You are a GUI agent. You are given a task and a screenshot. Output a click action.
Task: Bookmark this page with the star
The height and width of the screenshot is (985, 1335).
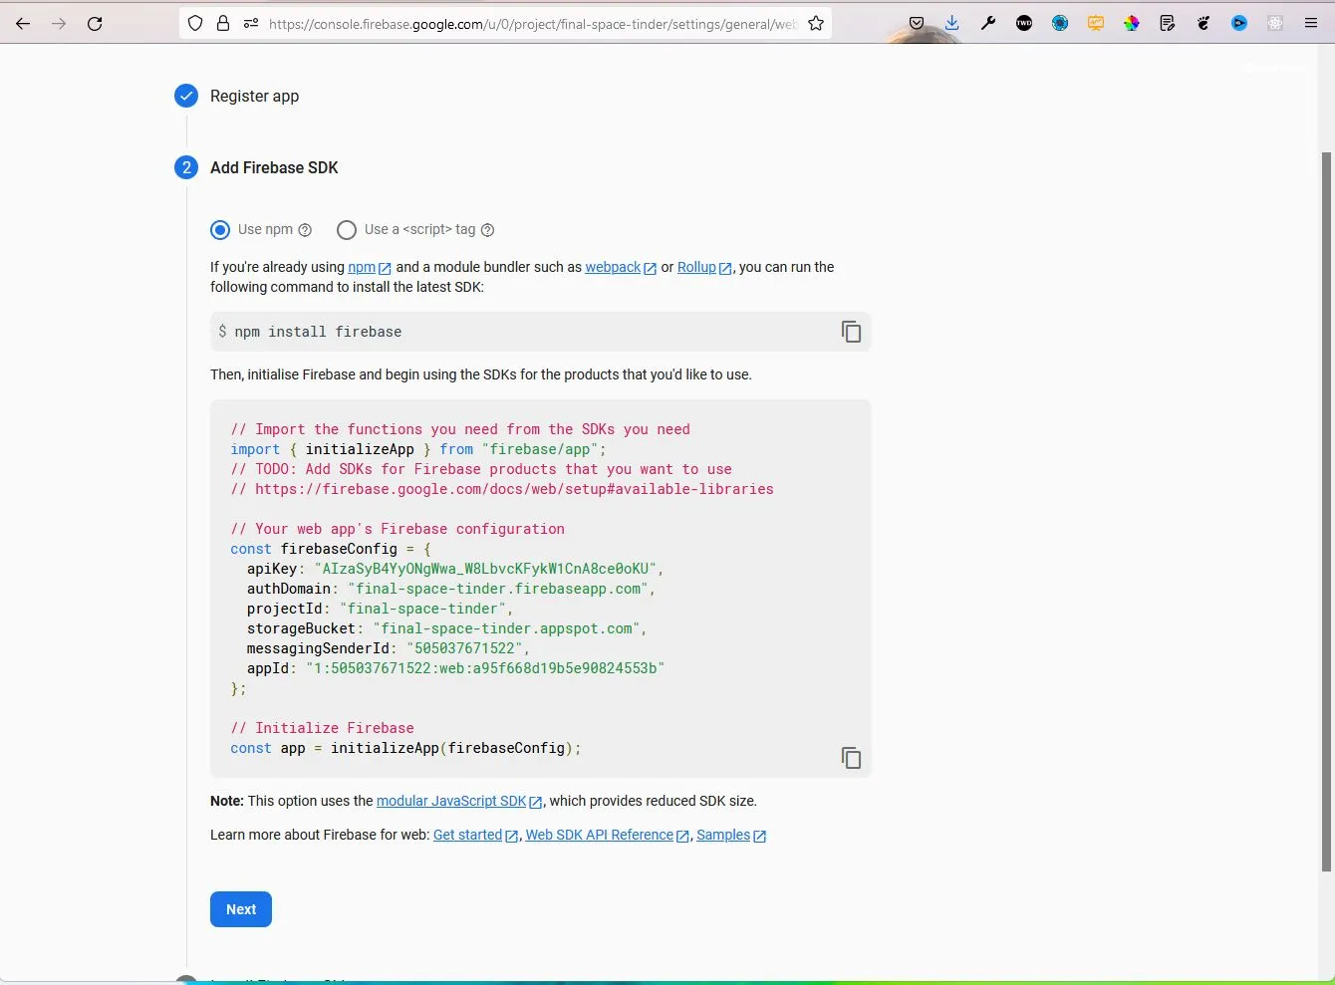pyautogui.click(x=816, y=23)
